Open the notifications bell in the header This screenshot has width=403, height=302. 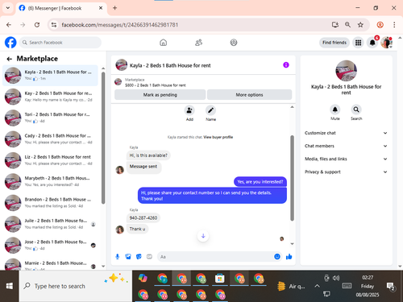point(372,43)
